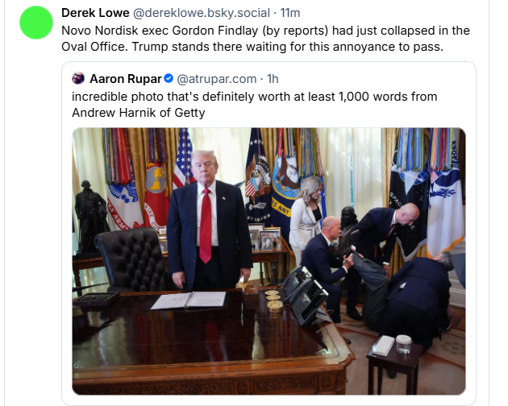Screen dimensions: 508x406
Task: Click the desk telephones in the photo
Action: click(x=305, y=293)
